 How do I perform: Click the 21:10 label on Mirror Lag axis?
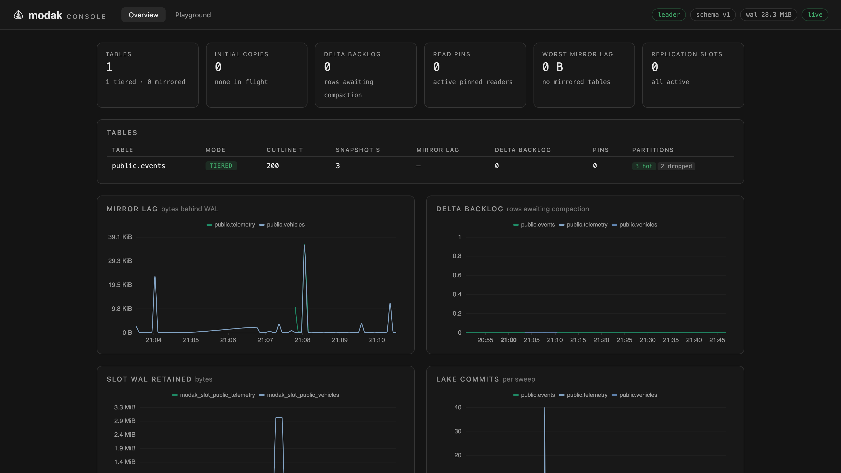377,340
